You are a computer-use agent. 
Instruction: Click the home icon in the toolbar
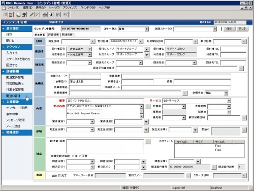5,15
